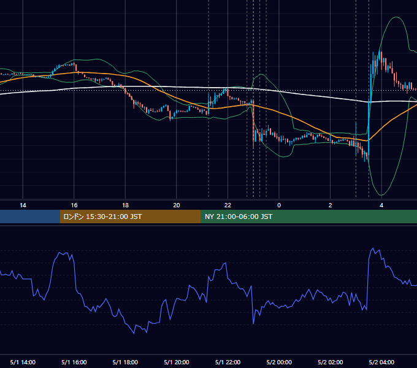Viewport: 417px width, 368px height.
Task: Click the light-blue dashed vertical marker before 4:00
Action: 369,98
